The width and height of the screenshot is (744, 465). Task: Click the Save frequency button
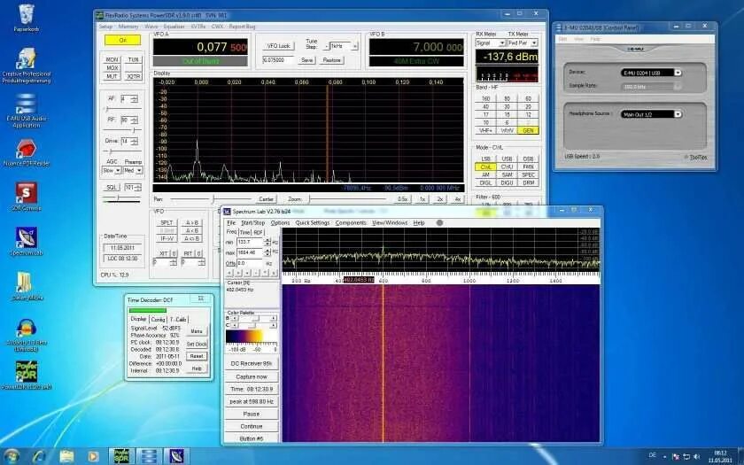307,60
